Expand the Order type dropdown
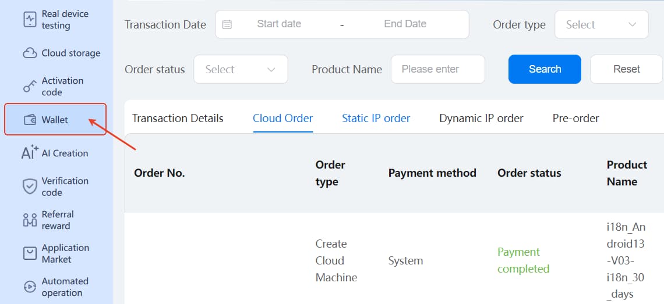664x304 pixels. pos(601,24)
